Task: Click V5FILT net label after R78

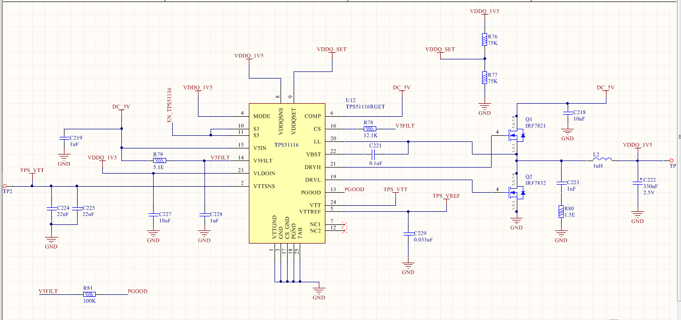Action: pos(405,126)
